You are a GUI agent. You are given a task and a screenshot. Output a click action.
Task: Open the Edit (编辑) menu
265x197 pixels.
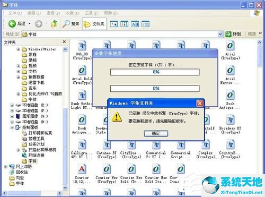pyautogui.click(x=34, y=13)
